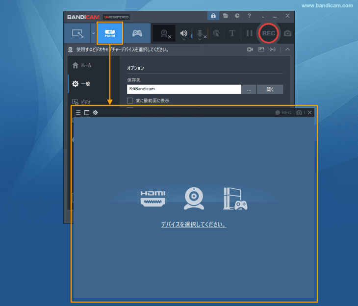Click the 開く open folder button
Screen dimensions: 358x306
click(x=270, y=89)
